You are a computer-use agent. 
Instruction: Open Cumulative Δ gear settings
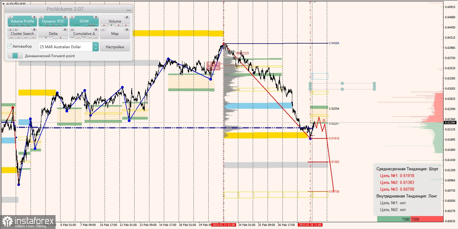(96, 29)
